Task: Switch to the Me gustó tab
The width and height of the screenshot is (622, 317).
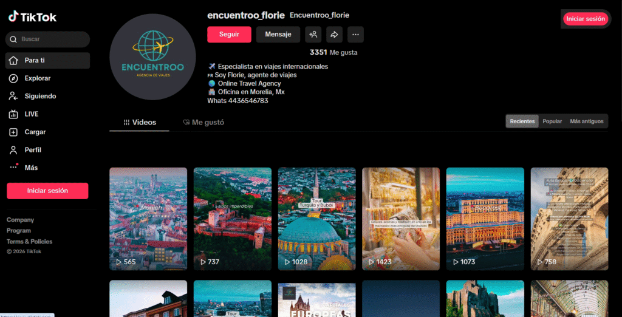Action: click(x=203, y=123)
